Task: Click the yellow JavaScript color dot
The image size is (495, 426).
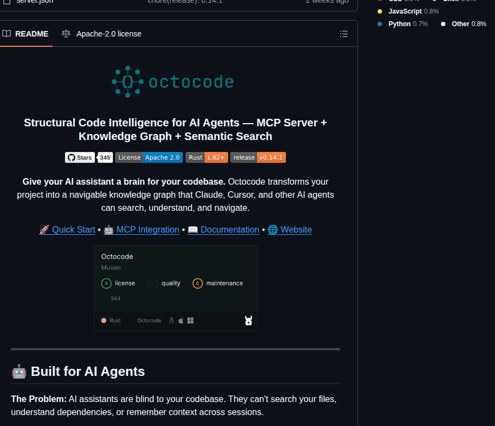Action: coord(380,11)
